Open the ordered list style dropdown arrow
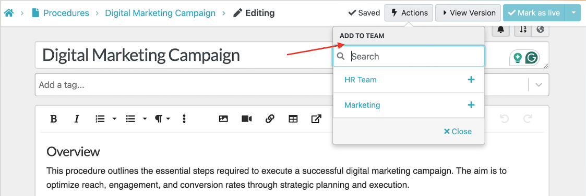The image size is (586, 196). click(x=114, y=119)
